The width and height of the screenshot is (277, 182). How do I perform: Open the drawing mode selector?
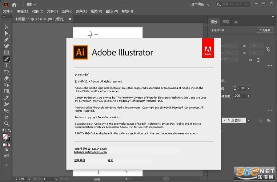point(6,150)
